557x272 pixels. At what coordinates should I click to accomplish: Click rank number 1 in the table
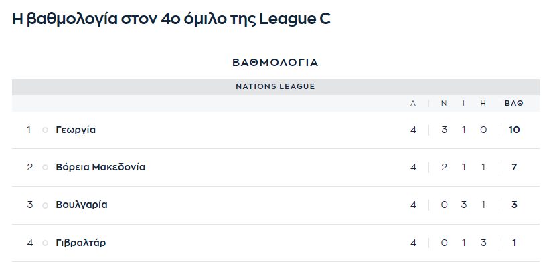coord(29,130)
